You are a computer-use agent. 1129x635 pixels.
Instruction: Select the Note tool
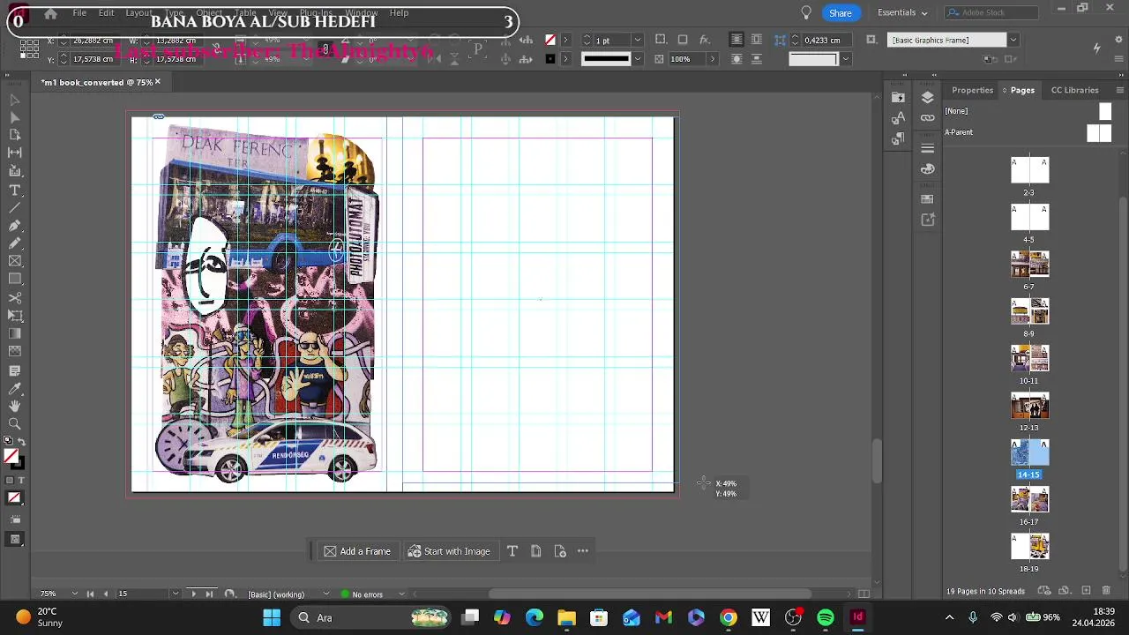coord(15,370)
